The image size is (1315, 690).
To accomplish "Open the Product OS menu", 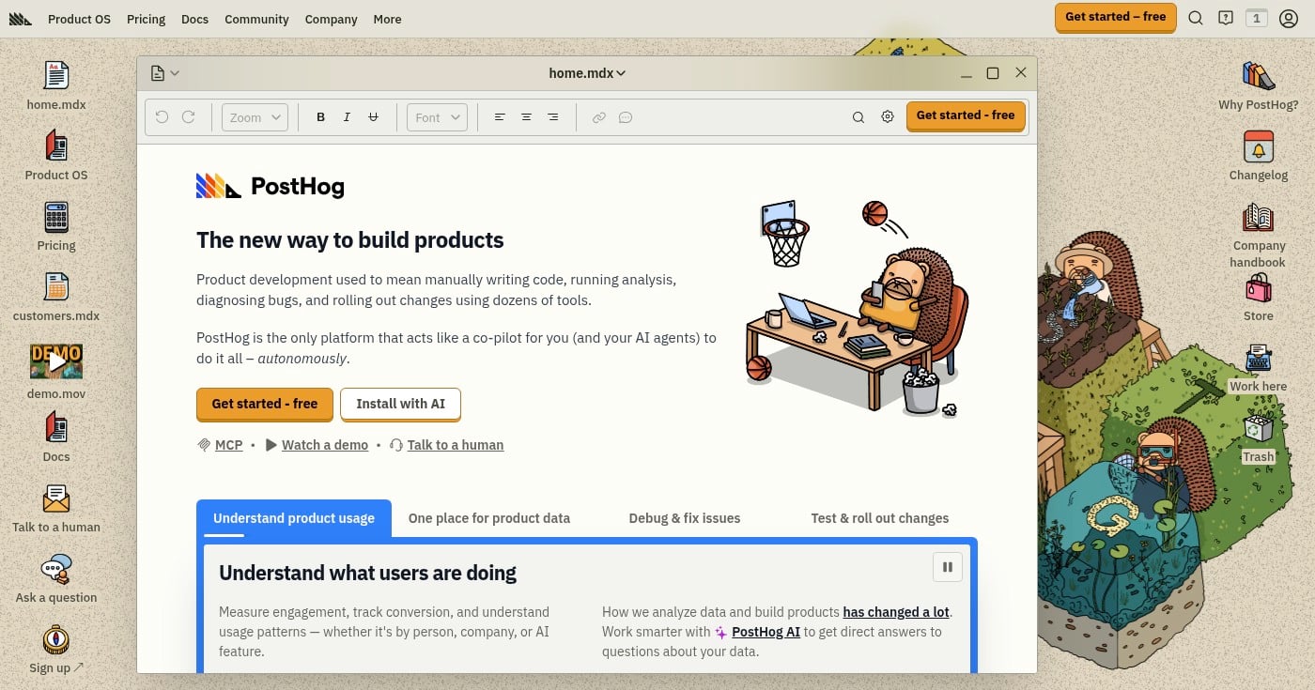I will click(79, 19).
